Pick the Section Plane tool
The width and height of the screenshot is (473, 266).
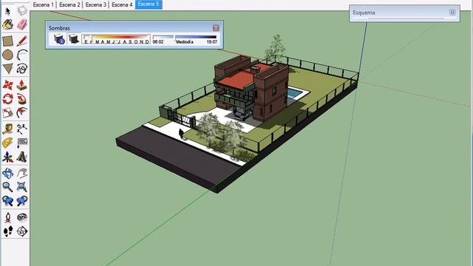point(22,231)
